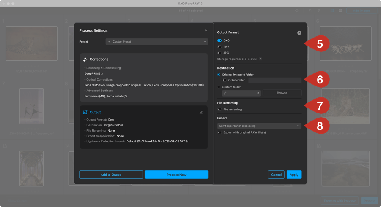Click the Browse button
This screenshot has height=207, width=381.
tap(282, 93)
